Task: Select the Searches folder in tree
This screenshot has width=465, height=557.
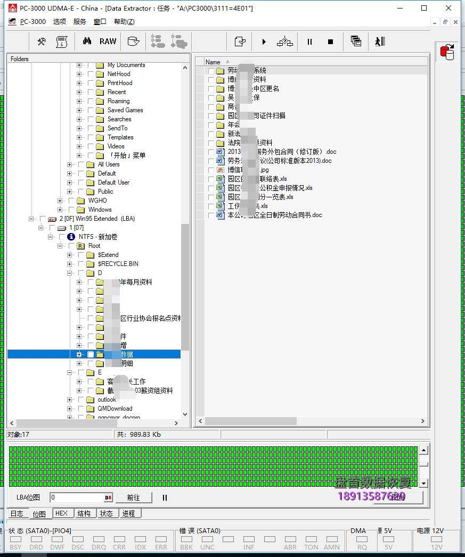Action: pyautogui.click(x=119, y=119)
